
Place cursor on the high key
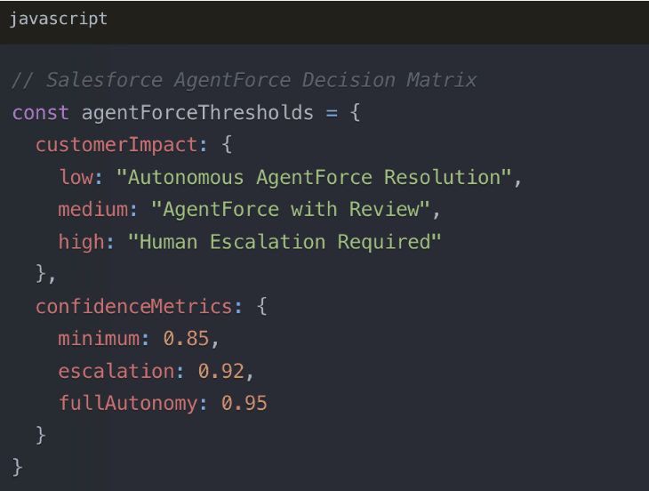click(81, 242)
